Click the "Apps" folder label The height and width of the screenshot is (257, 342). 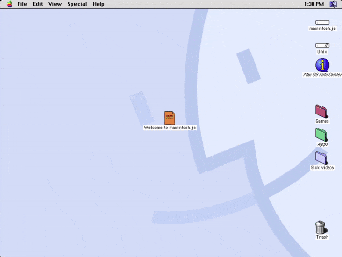[x=322, y=144]
